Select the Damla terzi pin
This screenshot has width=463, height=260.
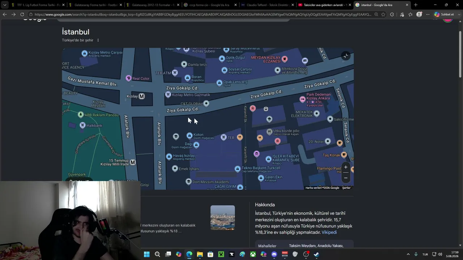click(184, 64)
